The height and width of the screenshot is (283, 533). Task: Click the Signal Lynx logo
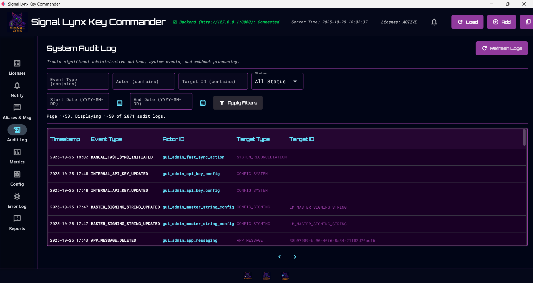point(17,22)
